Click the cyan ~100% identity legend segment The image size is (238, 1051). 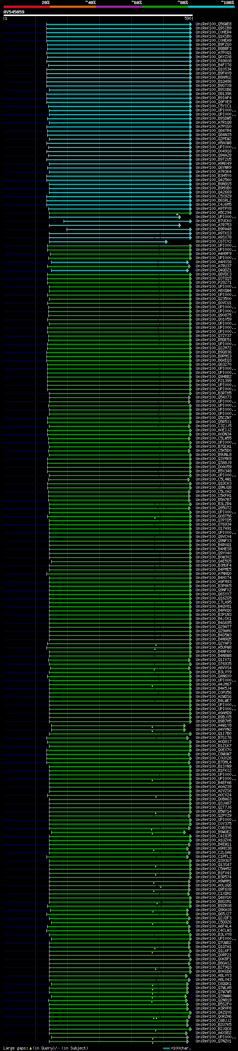(x=211, y=7)
